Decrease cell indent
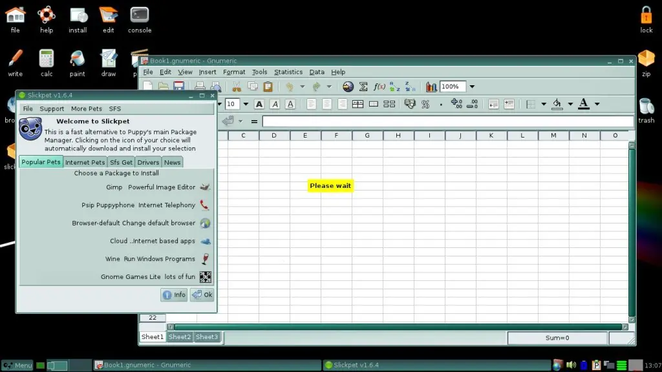Screen dimensions: 662x372 click(x=493, y=104)
